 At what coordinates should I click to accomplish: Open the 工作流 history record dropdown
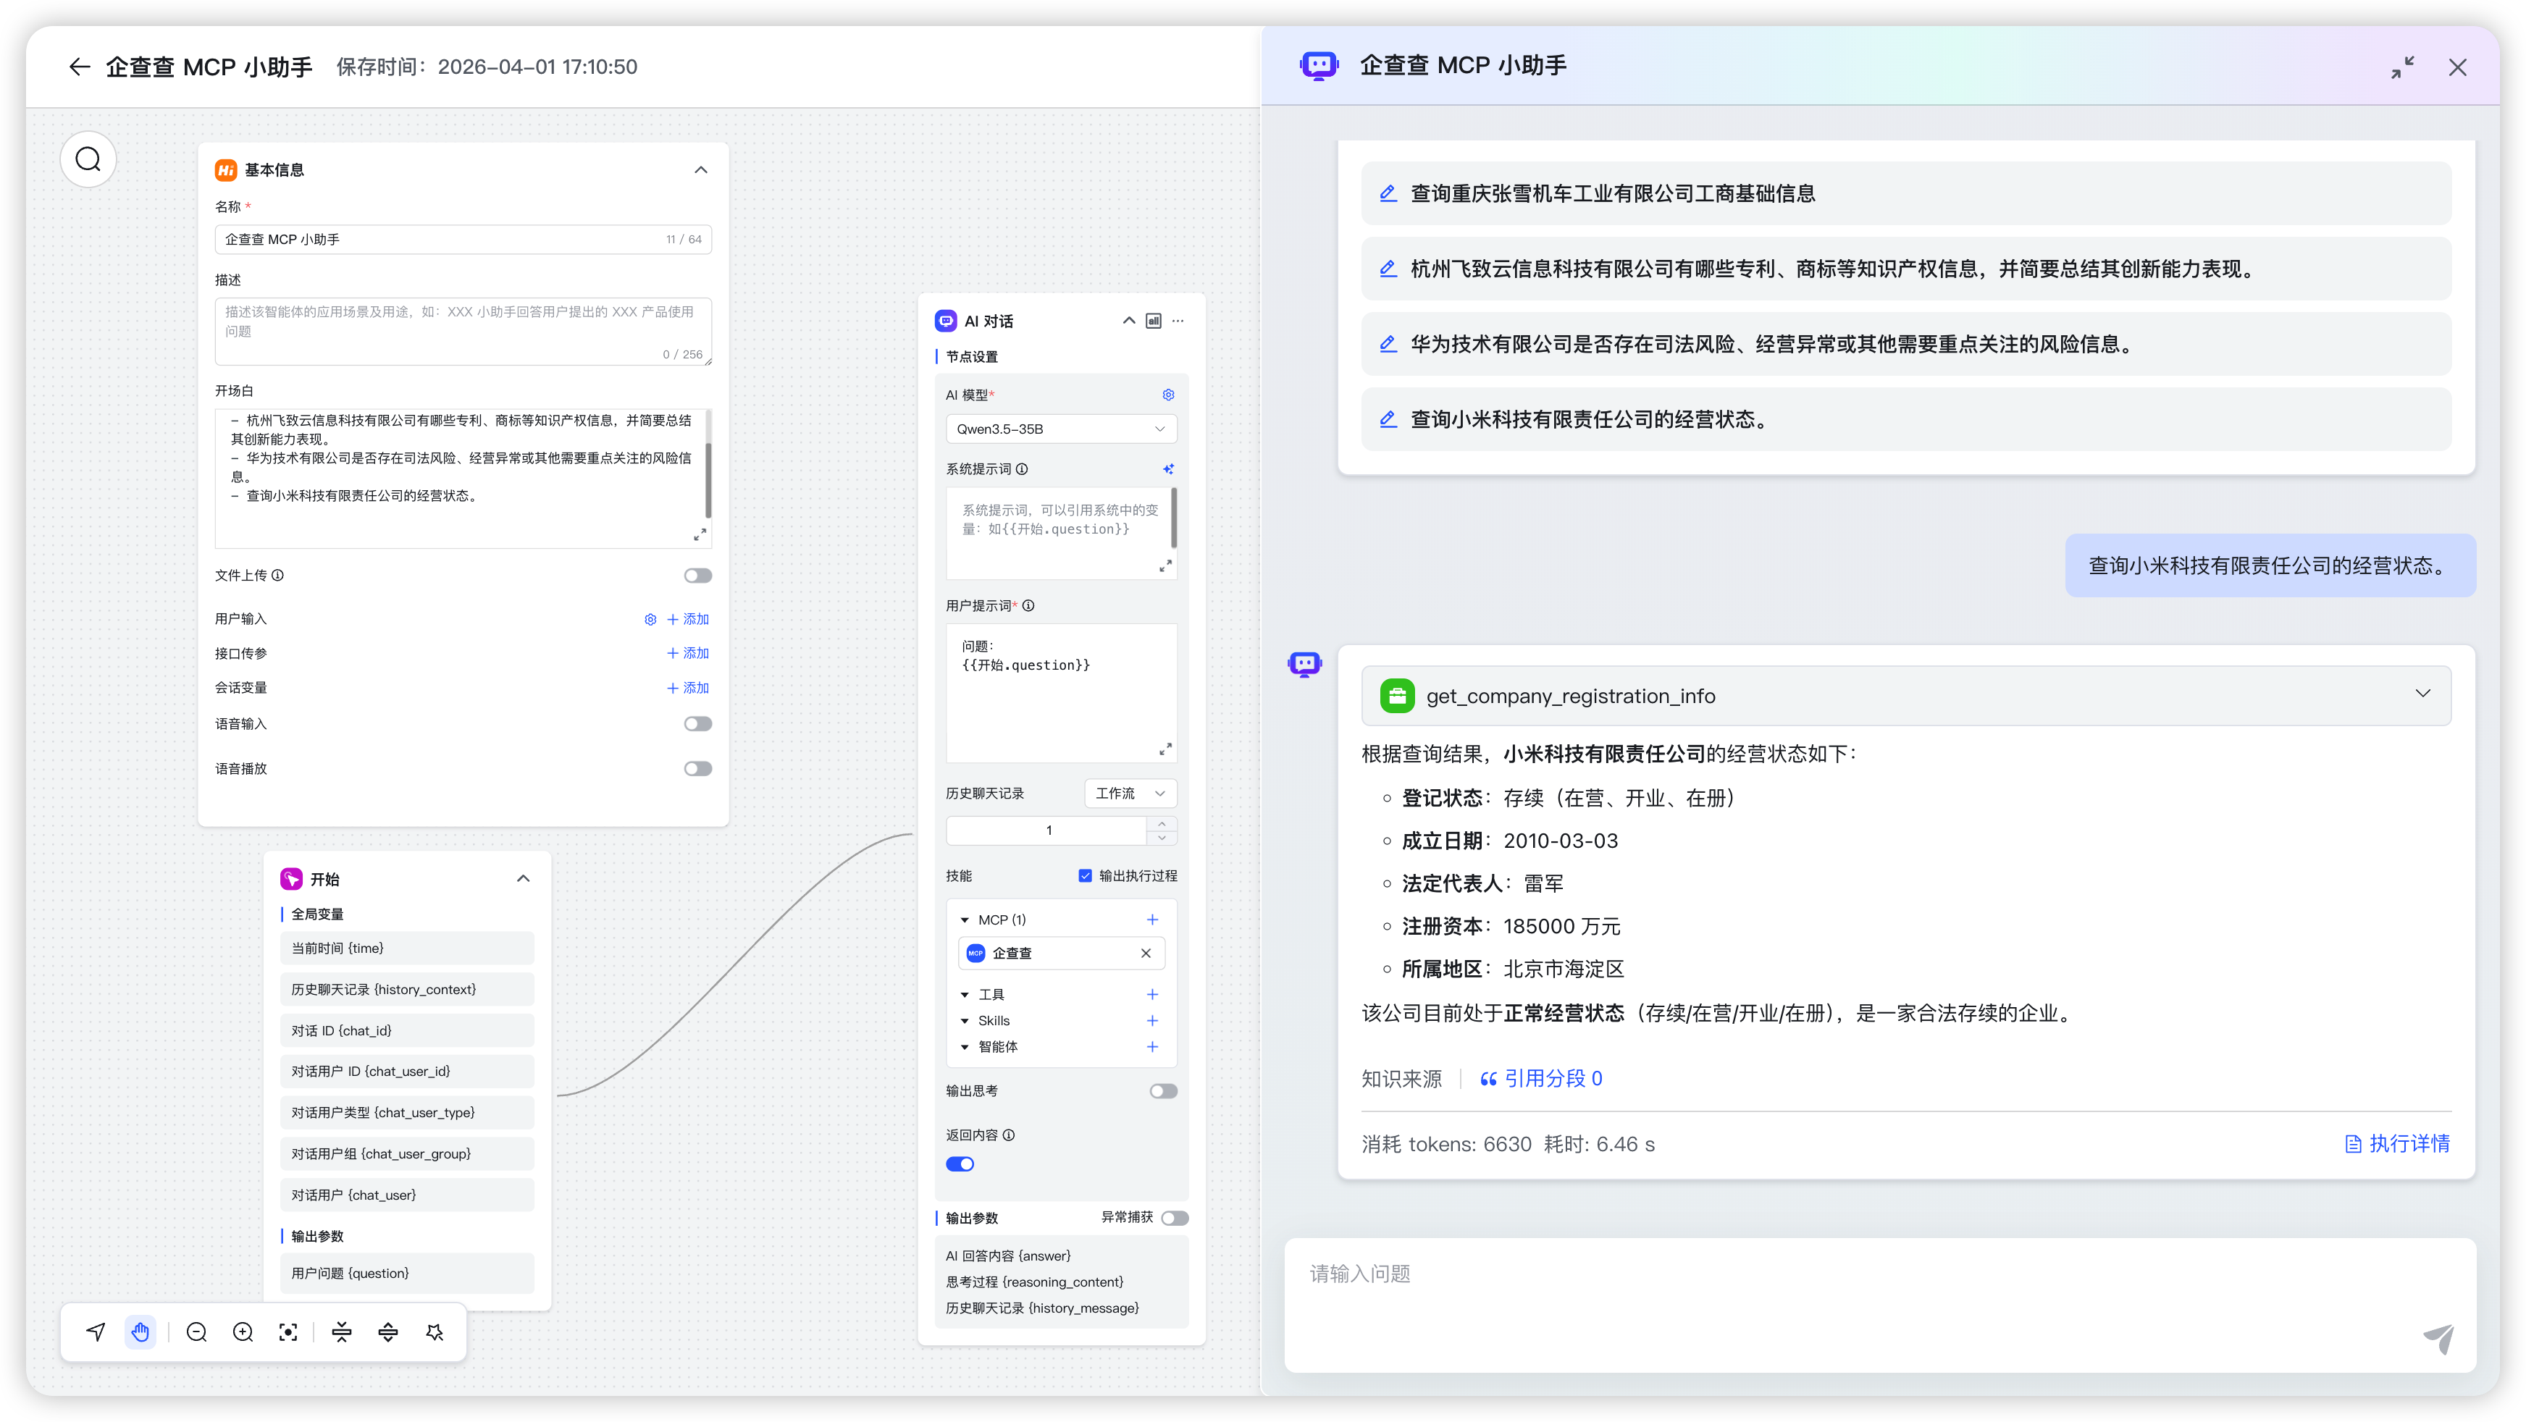[1130, 794]
